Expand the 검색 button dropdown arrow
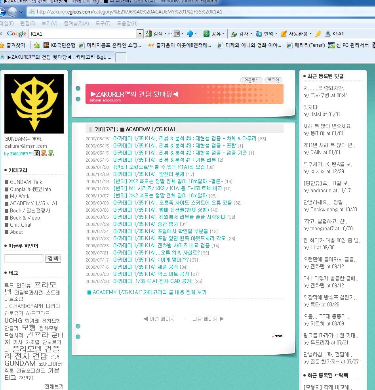The width and height of the screenshot is (375, 390). coord(166,34)
